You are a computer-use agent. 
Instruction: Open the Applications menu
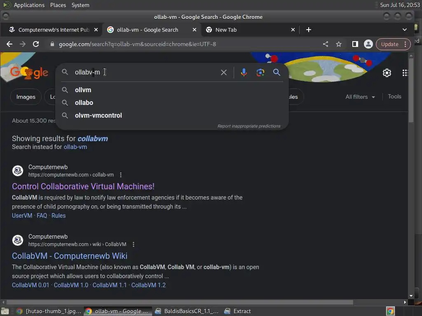[x=29, y=5]
